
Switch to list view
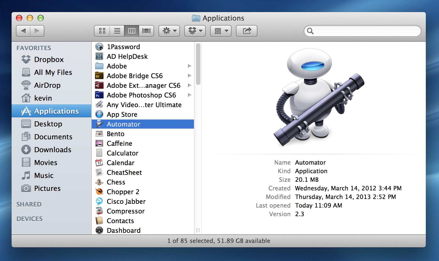pyautogui.click(x=117, y=31)
